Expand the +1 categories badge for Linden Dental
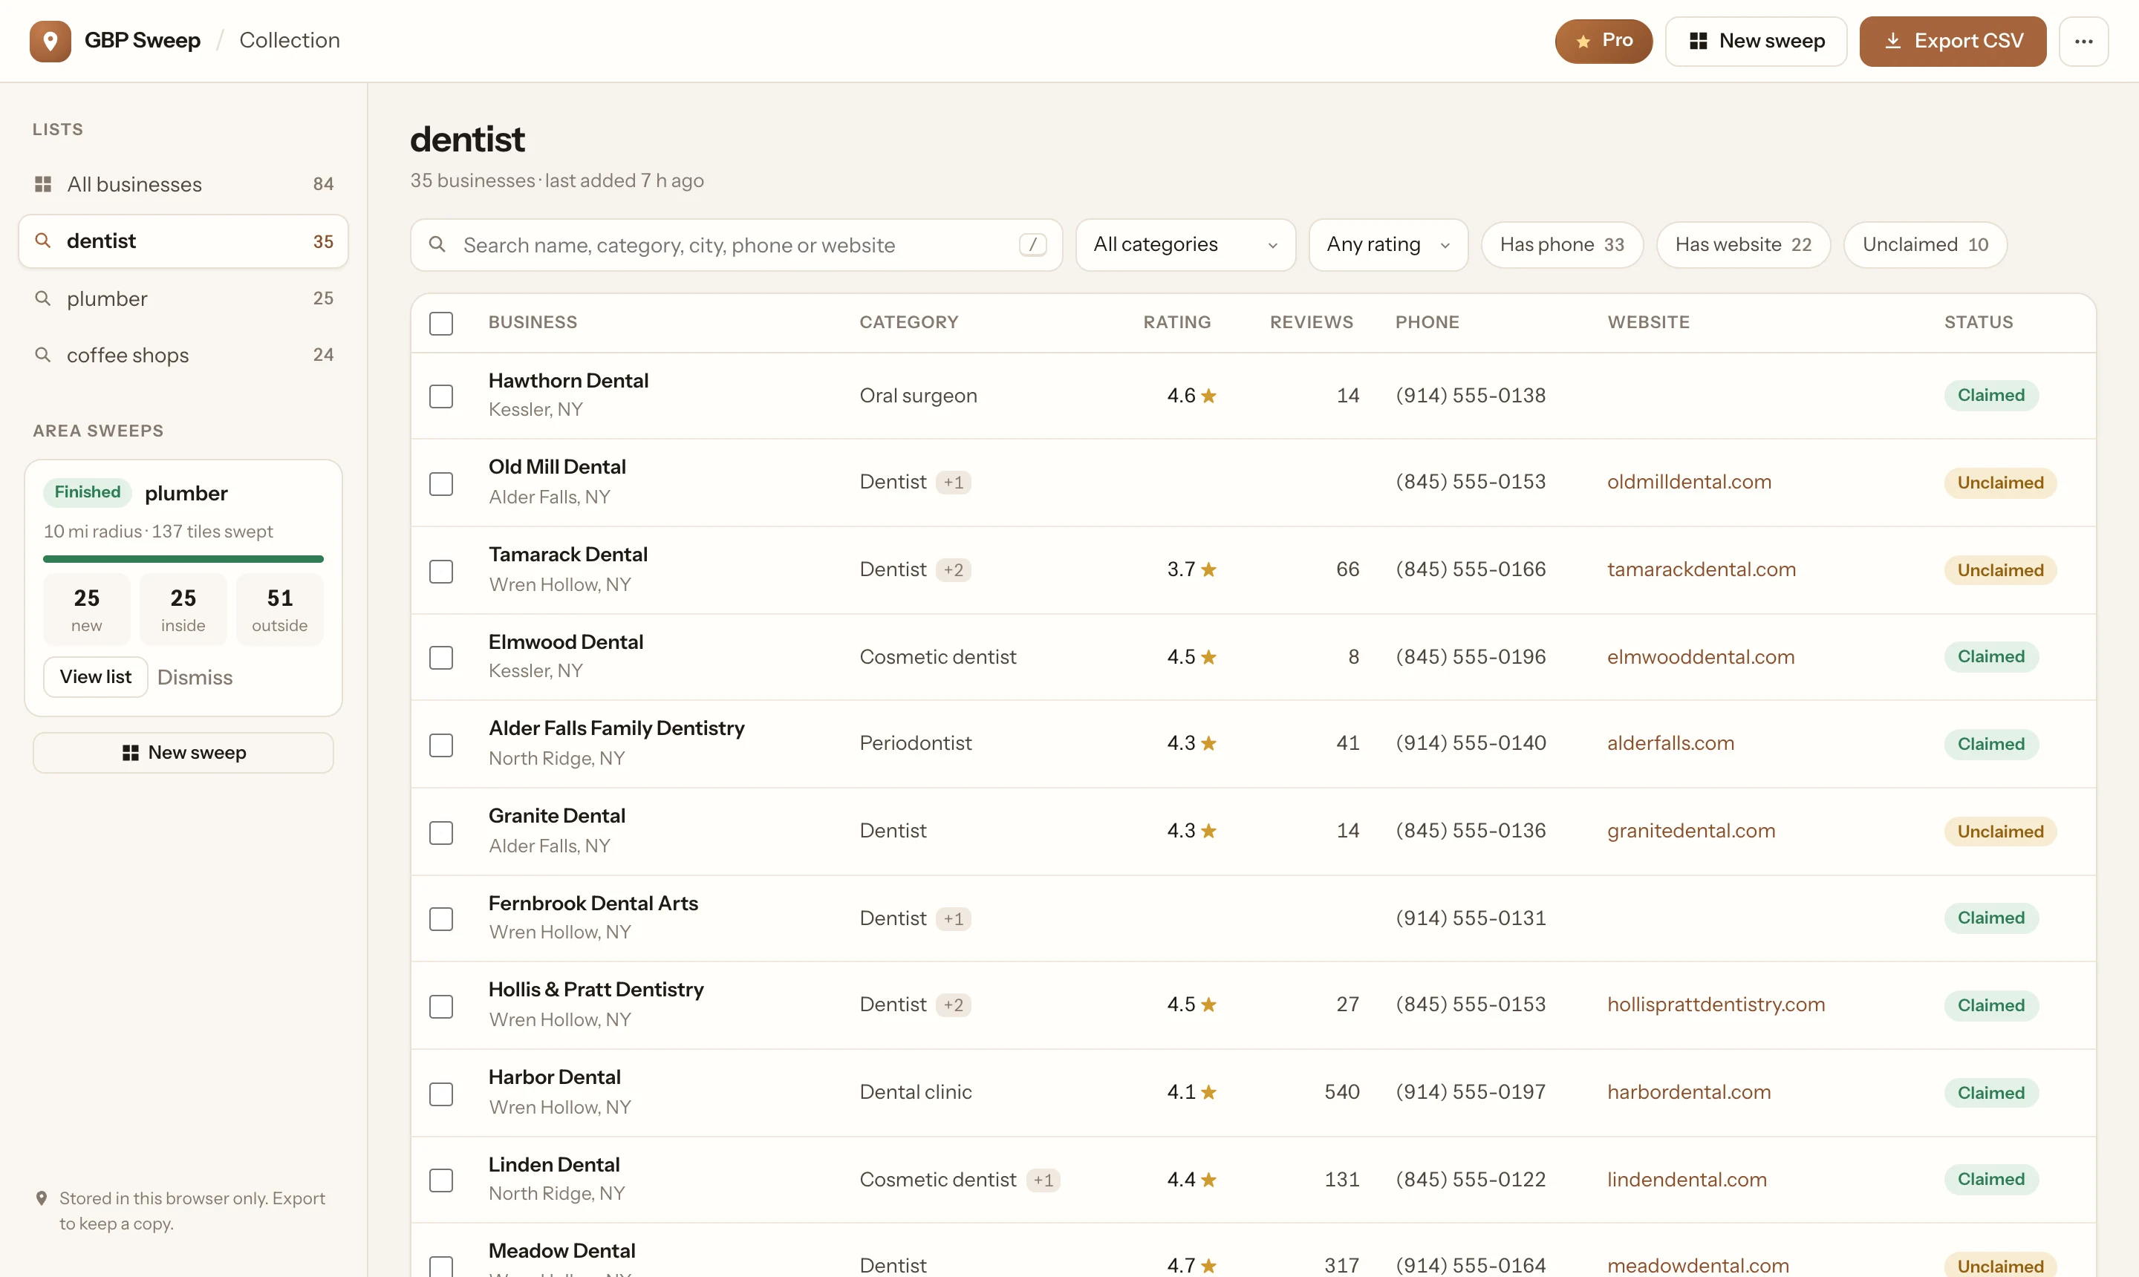This screenshot has width=2139, height=1277. 1044,1180
